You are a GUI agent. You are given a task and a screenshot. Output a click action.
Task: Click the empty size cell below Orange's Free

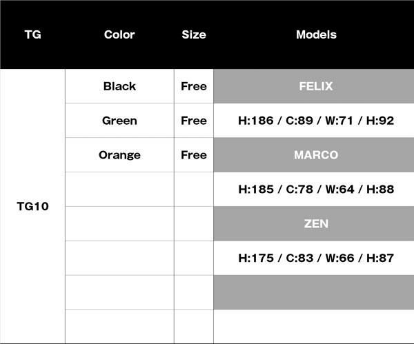pos(194,189)
